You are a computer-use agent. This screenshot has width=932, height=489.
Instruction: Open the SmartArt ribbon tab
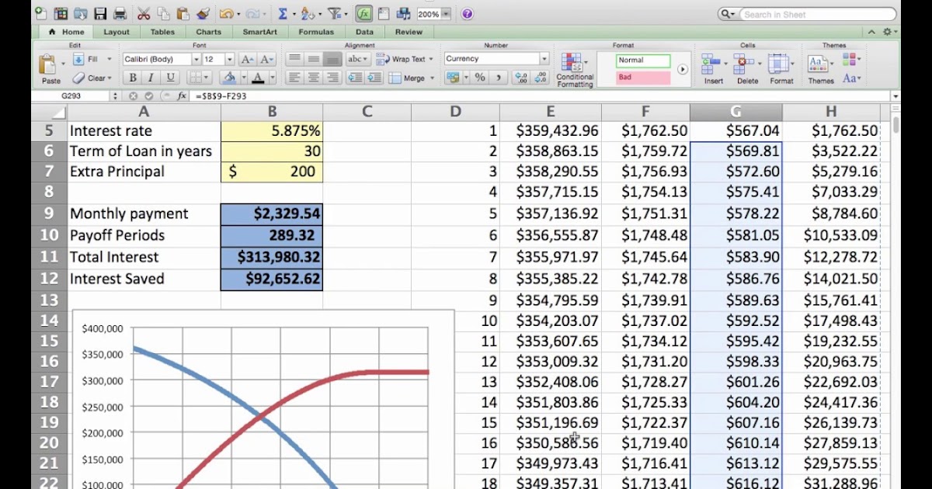[260, 32]
